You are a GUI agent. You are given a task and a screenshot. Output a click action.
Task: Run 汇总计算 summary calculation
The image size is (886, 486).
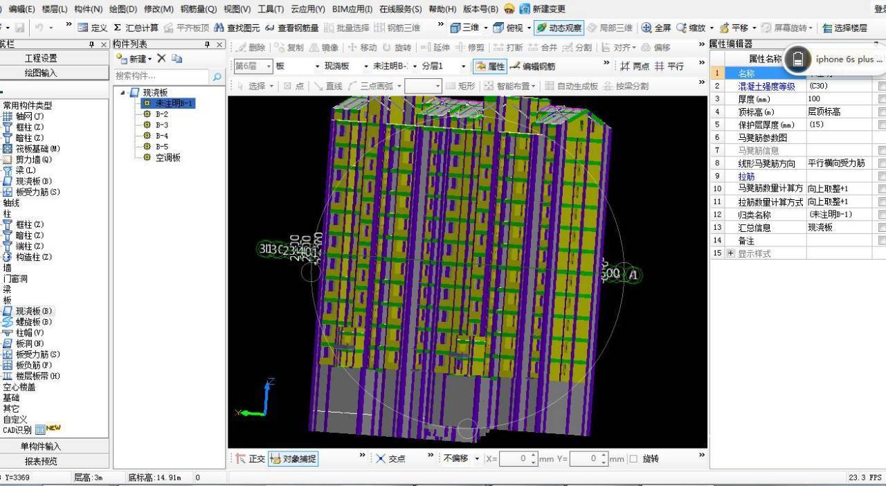(136, 28)
